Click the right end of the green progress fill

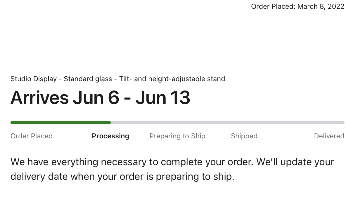point(109,123)
